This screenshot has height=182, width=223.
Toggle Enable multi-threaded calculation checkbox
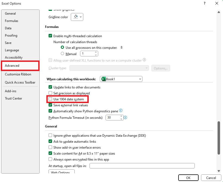50,36
